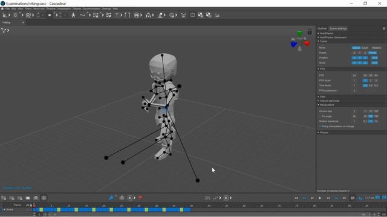Toggle X axis in the Rotate row
The height and width of the screenshot is (217, 387).
point(354,52)
